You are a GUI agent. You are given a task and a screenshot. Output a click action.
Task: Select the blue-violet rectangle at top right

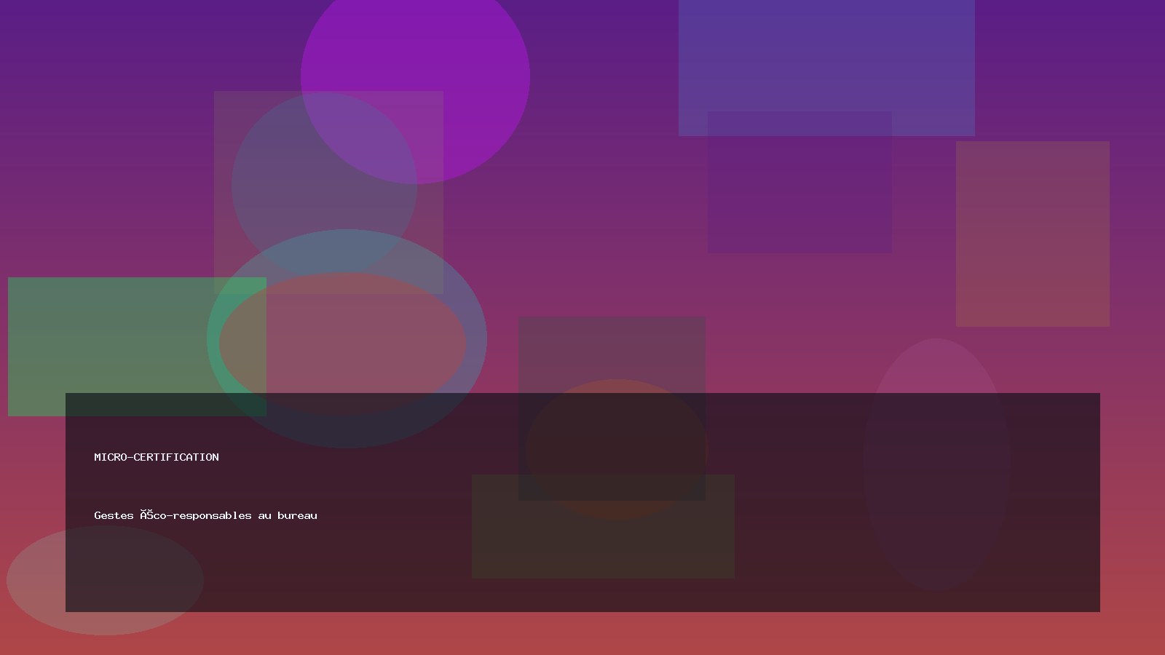click(826, 58)
